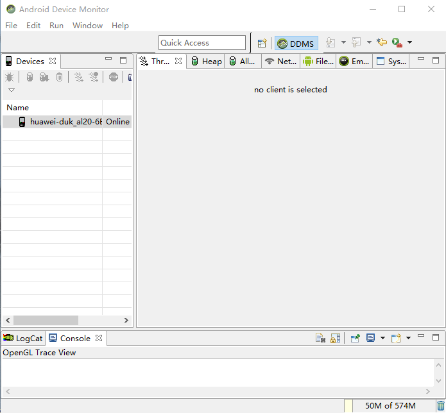
Task: Click the Stop Process icon
Action: [114, 77]
